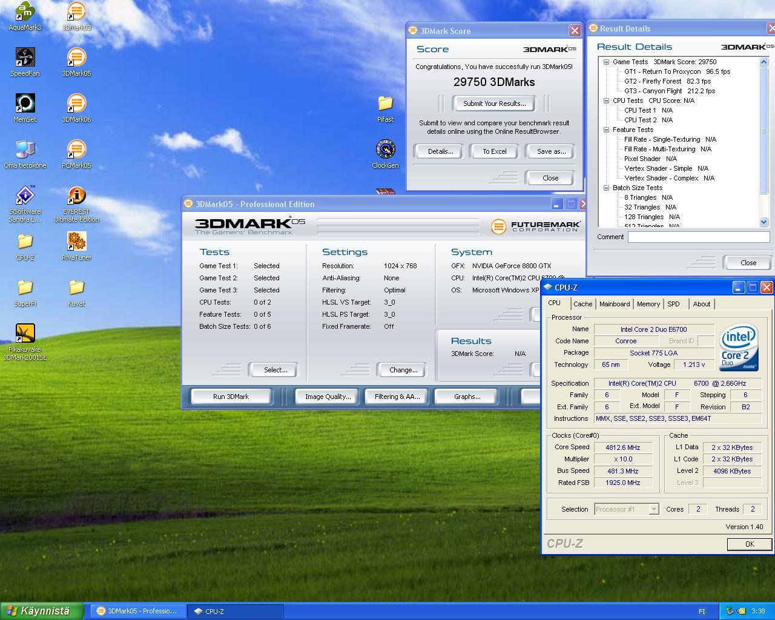
Task: Click the Intel Core 2 Duo logo in CPU-Z
Action: click(739, 348)
